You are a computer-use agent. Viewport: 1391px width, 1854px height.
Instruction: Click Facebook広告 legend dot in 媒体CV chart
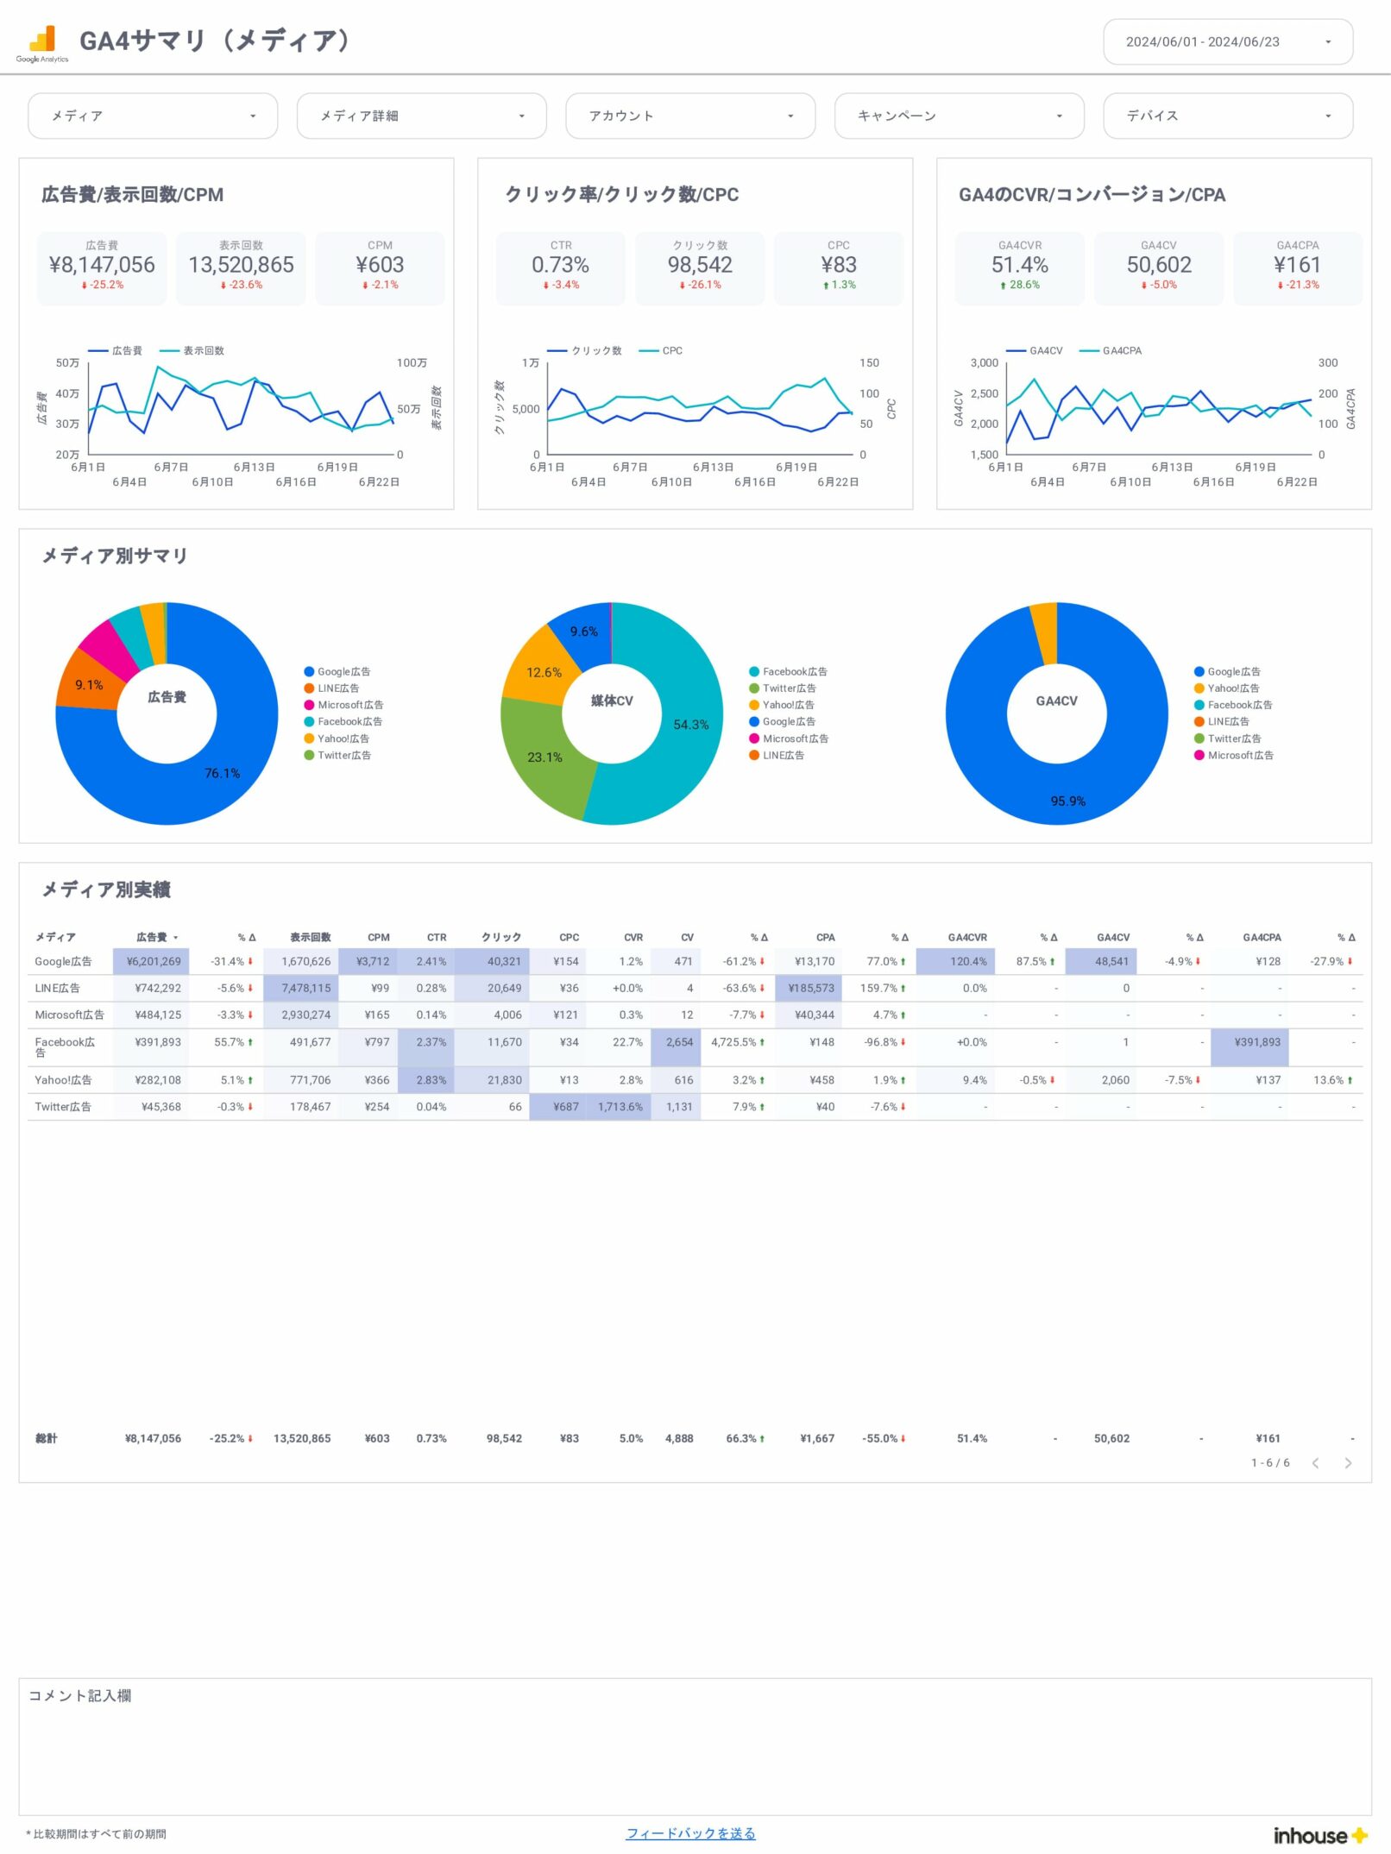tap(754, 671)
